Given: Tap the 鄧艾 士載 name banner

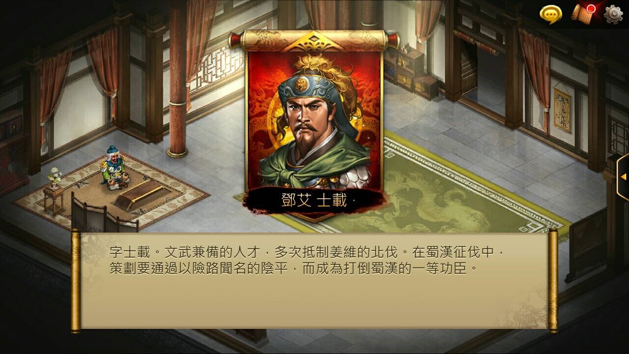Looking at the screenshot, I should (314, 201).
